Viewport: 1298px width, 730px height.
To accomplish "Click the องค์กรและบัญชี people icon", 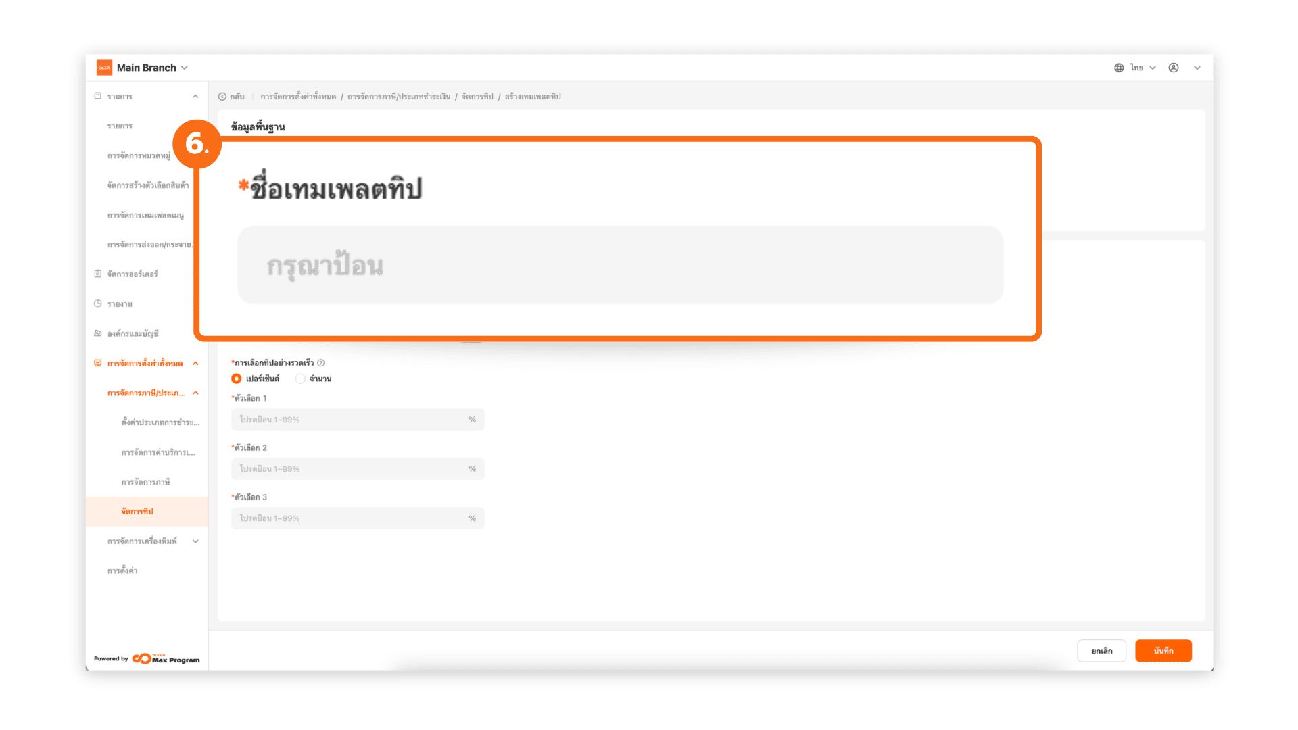I will pyautogui.click(x=98, y=333).
